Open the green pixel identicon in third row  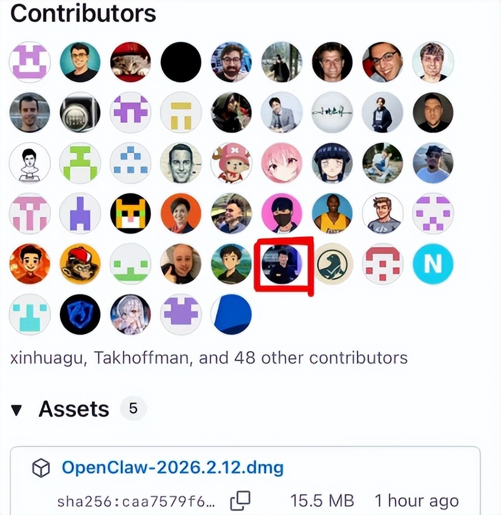click(x=80, y=163)
